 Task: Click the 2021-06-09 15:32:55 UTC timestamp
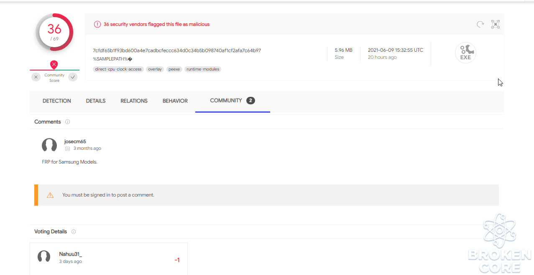pos(396,50)
